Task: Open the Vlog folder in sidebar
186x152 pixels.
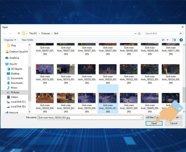Action: 11,46
